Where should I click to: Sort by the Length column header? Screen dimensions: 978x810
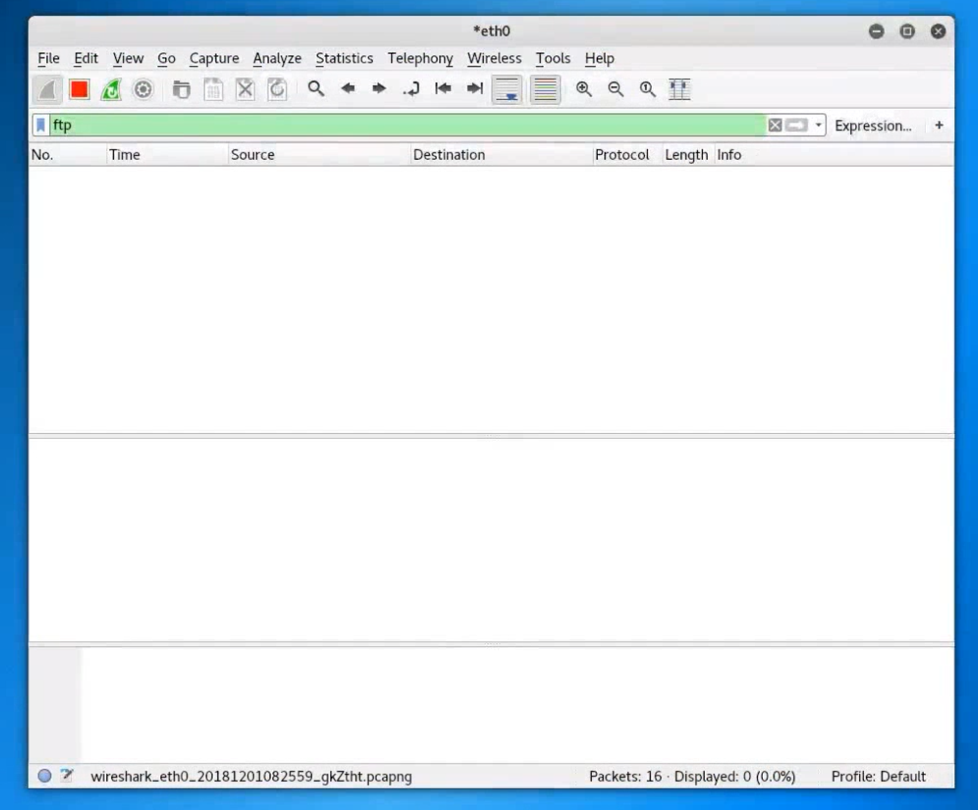pos(686,155)
